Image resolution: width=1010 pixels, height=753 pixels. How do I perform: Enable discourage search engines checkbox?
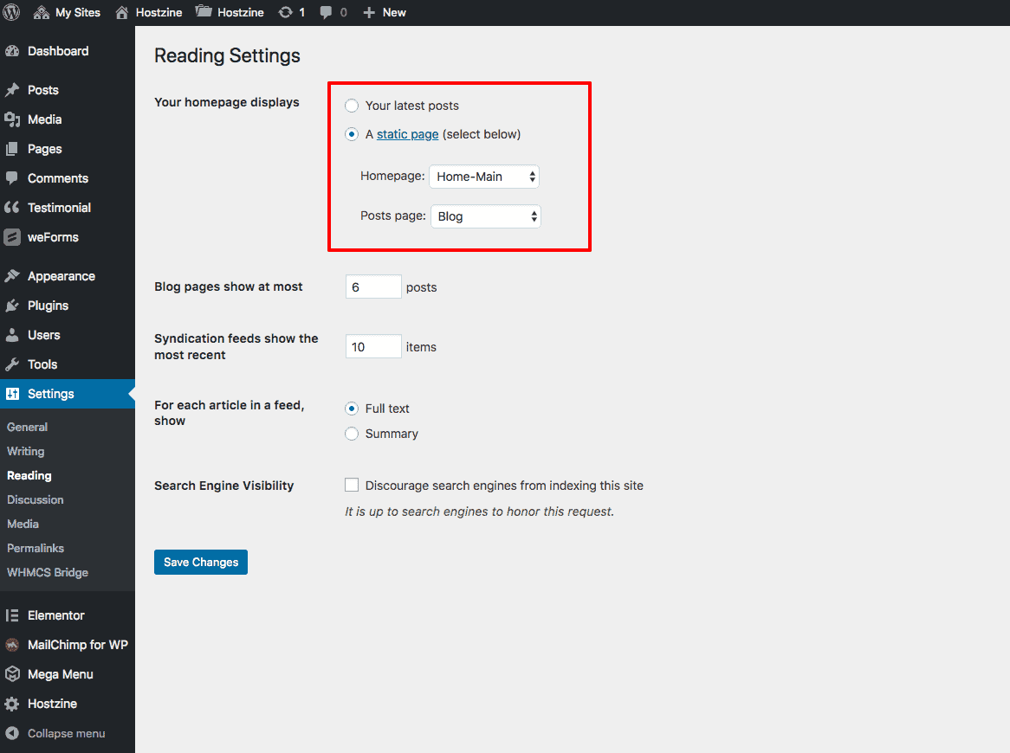352,486
